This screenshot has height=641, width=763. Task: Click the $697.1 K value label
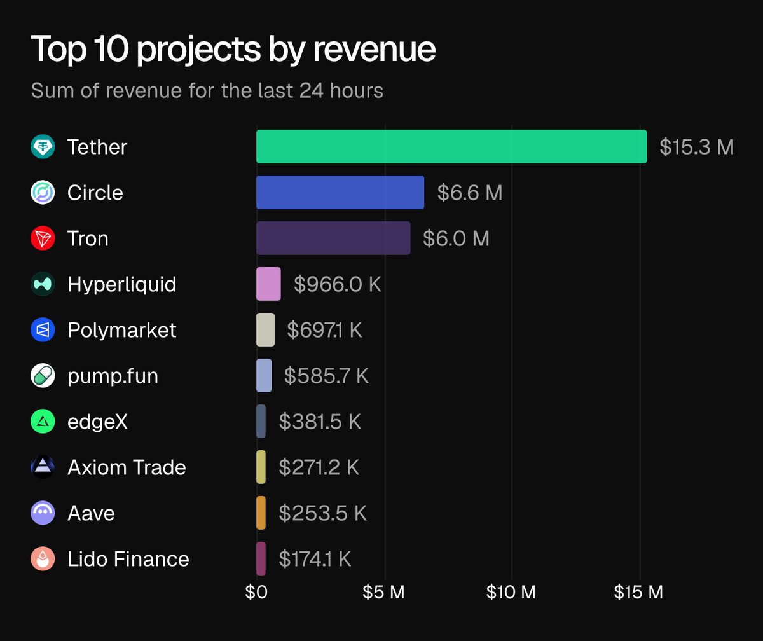[325, 330]
